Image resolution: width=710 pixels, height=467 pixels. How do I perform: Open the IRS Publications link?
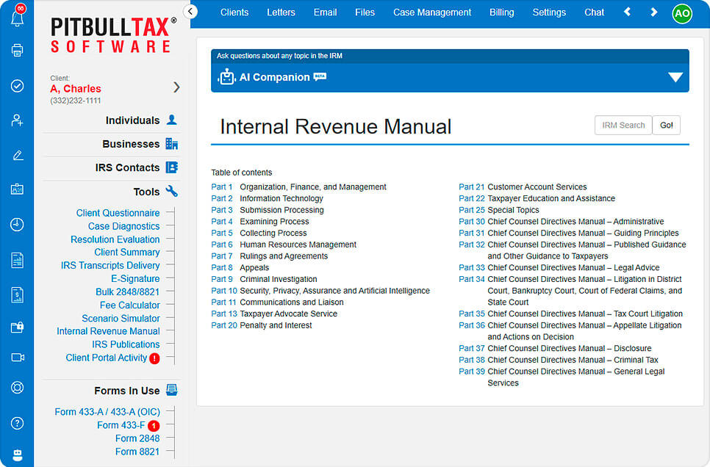(126, 344)
